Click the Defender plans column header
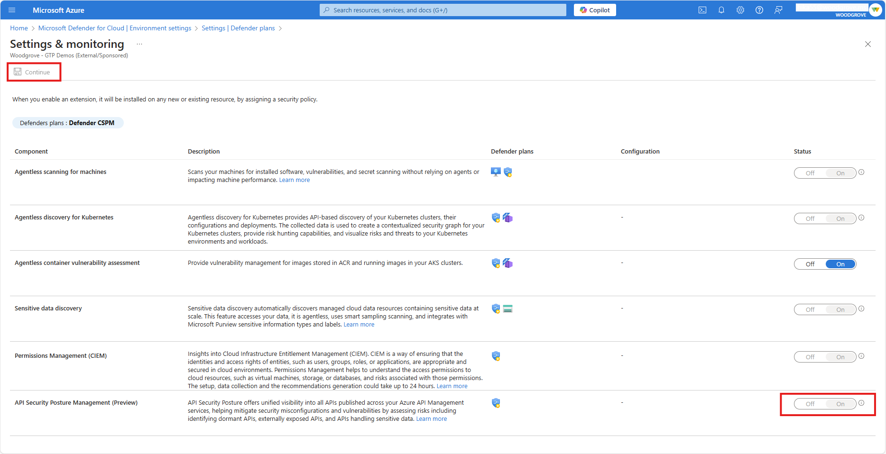 pyautogui.click(x=512, y=152)
